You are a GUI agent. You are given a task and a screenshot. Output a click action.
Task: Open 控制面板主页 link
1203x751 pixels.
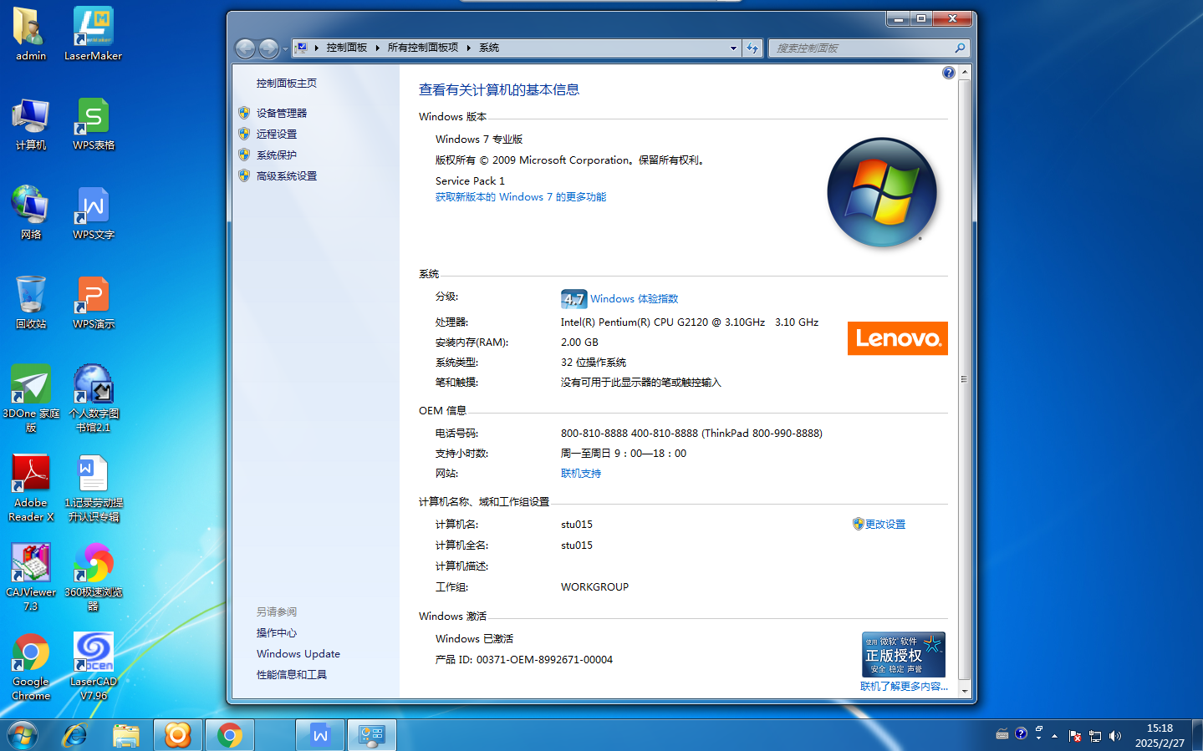[286, 84]
